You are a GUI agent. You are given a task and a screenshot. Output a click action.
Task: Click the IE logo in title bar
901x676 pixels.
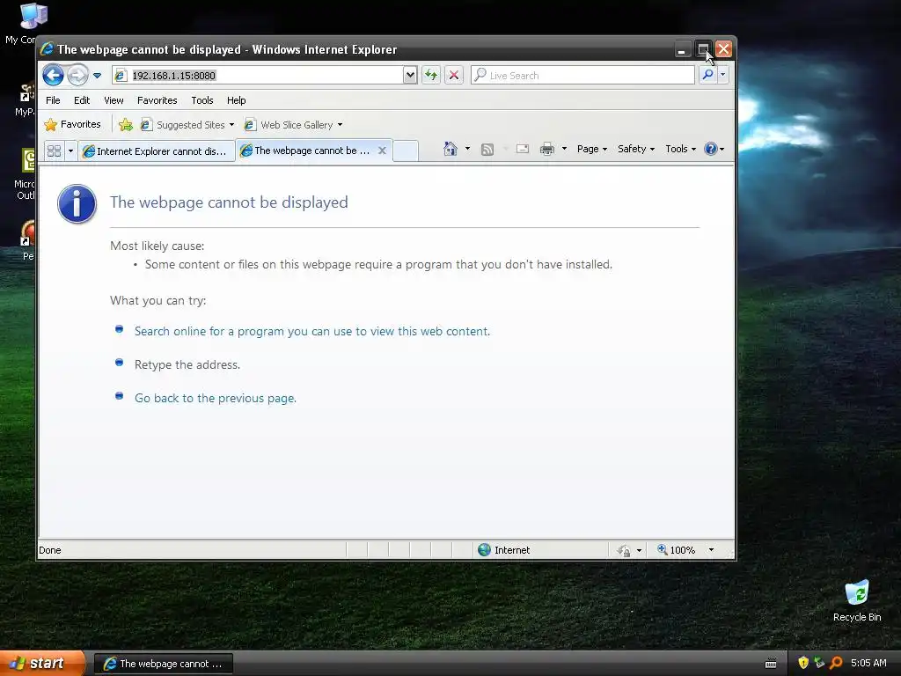coord(48,49)
